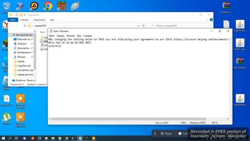
Task: Click Стр 3, стлб 9 in status bar
Action: [162, 123]
